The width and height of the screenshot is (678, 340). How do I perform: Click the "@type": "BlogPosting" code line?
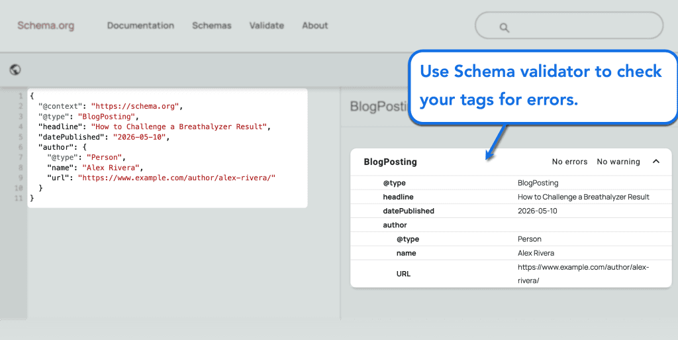[x=89, y=117]
